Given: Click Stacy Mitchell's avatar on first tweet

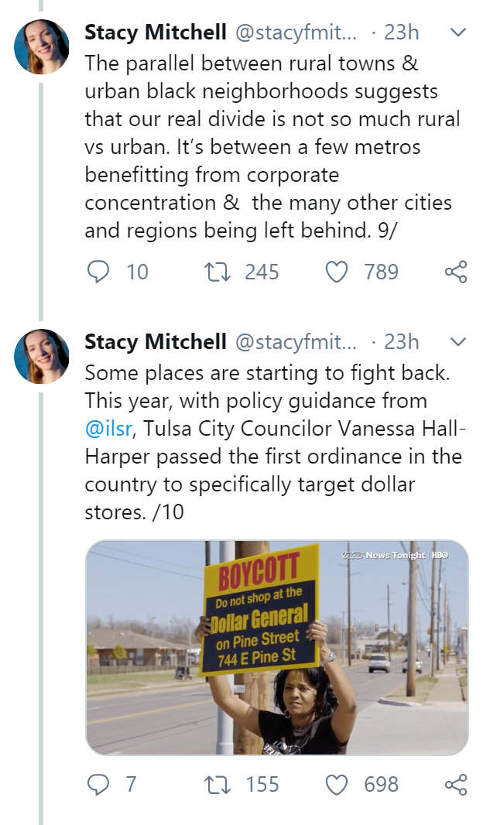Looking at the screenshot, I should pos(42,47).
